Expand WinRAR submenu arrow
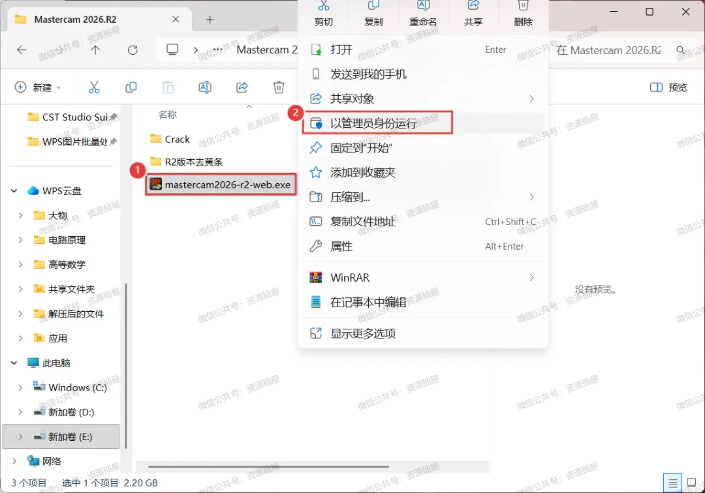Viewport: 705px width, 493px height. point(531,278)
